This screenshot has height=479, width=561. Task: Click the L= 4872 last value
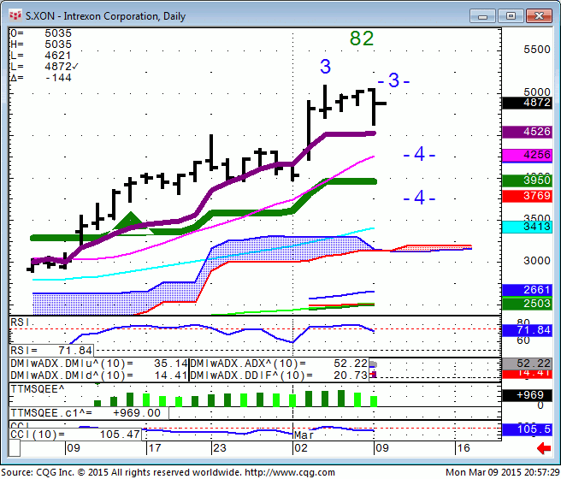[44, 67]
